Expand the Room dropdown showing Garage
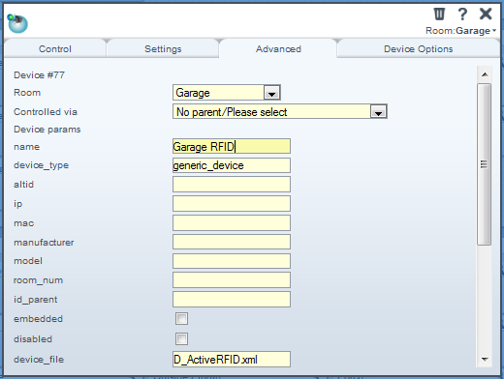The height and width of the screenshot is (379, 504). click(x=227, y=93)
